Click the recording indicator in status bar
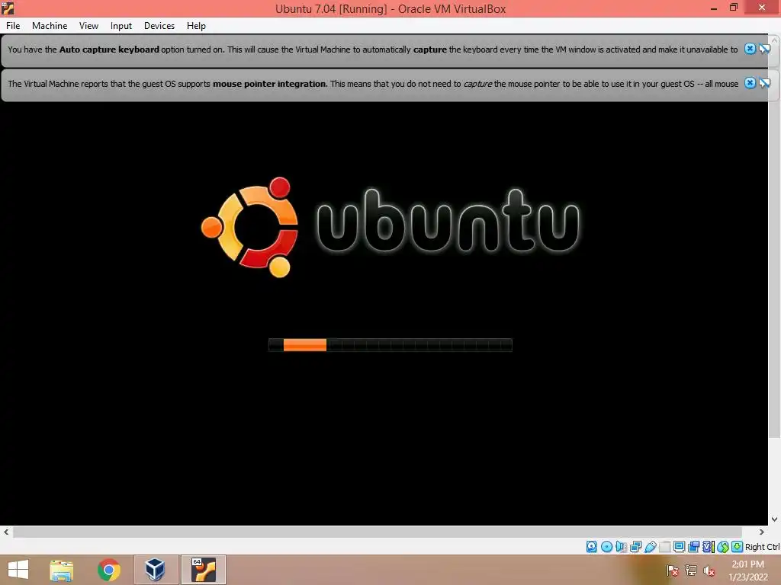 693,547
